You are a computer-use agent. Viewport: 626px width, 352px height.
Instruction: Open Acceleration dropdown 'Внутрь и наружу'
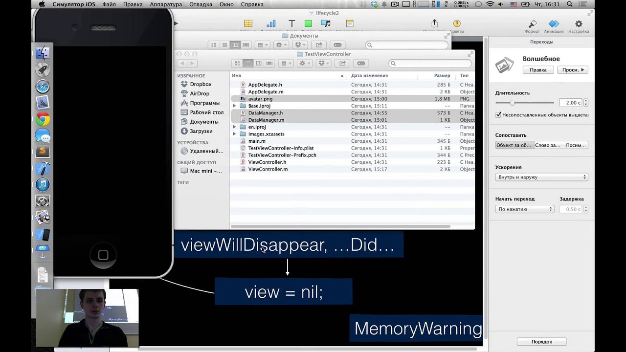click(x=541, y=177)
